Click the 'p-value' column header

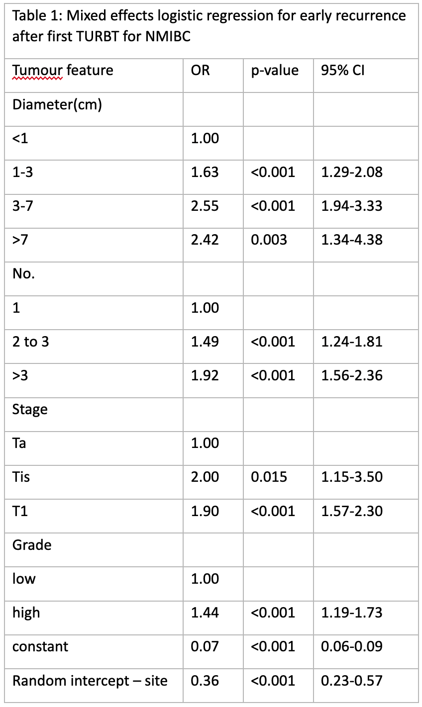(x=275, y=70)
